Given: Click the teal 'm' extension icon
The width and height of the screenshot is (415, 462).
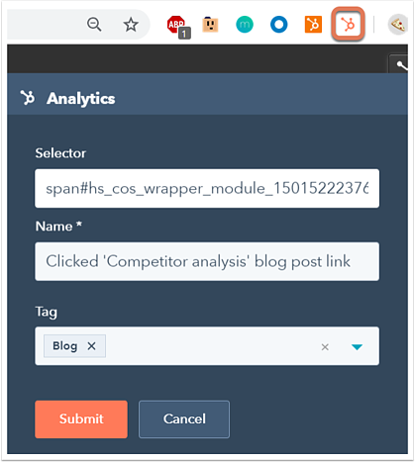Looking at the screenshot, I should [245, 25].
